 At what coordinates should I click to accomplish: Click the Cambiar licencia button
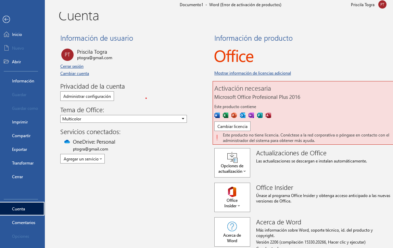tap(232, 126)
